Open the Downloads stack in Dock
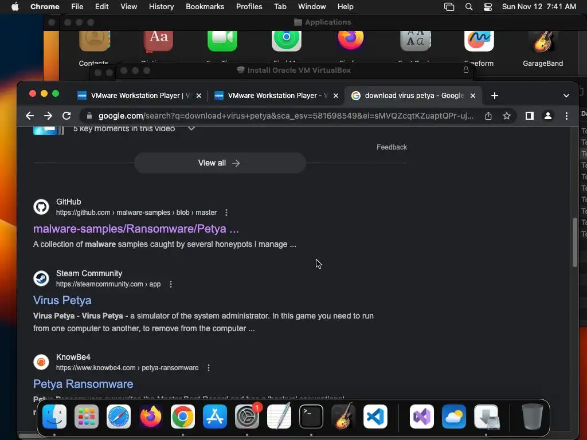The image size is (587, 440). click(486, 417)
